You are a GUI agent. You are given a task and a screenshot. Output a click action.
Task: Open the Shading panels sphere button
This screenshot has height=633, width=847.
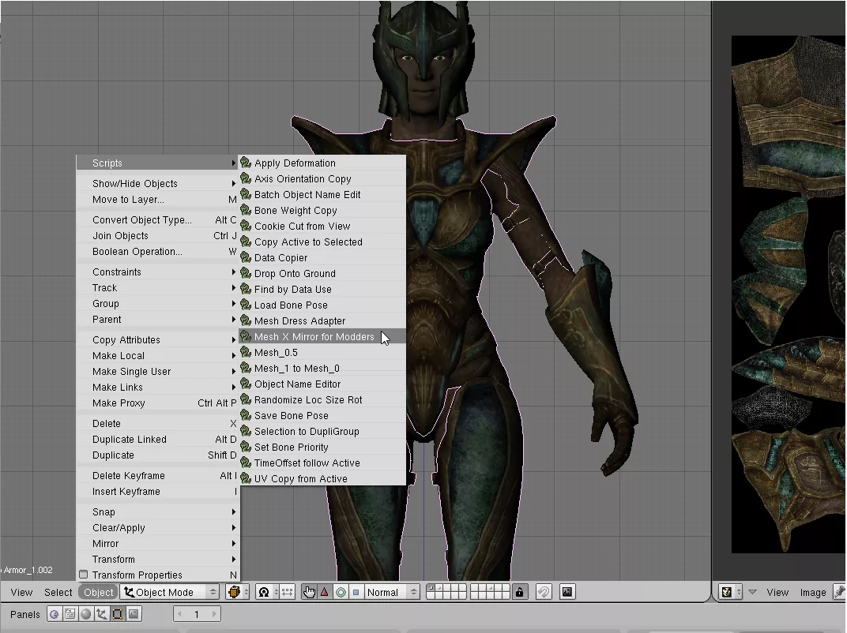coord(85,614)
